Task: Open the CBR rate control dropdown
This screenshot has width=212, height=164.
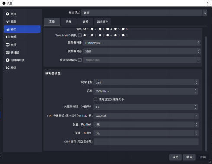Action: 146,82
